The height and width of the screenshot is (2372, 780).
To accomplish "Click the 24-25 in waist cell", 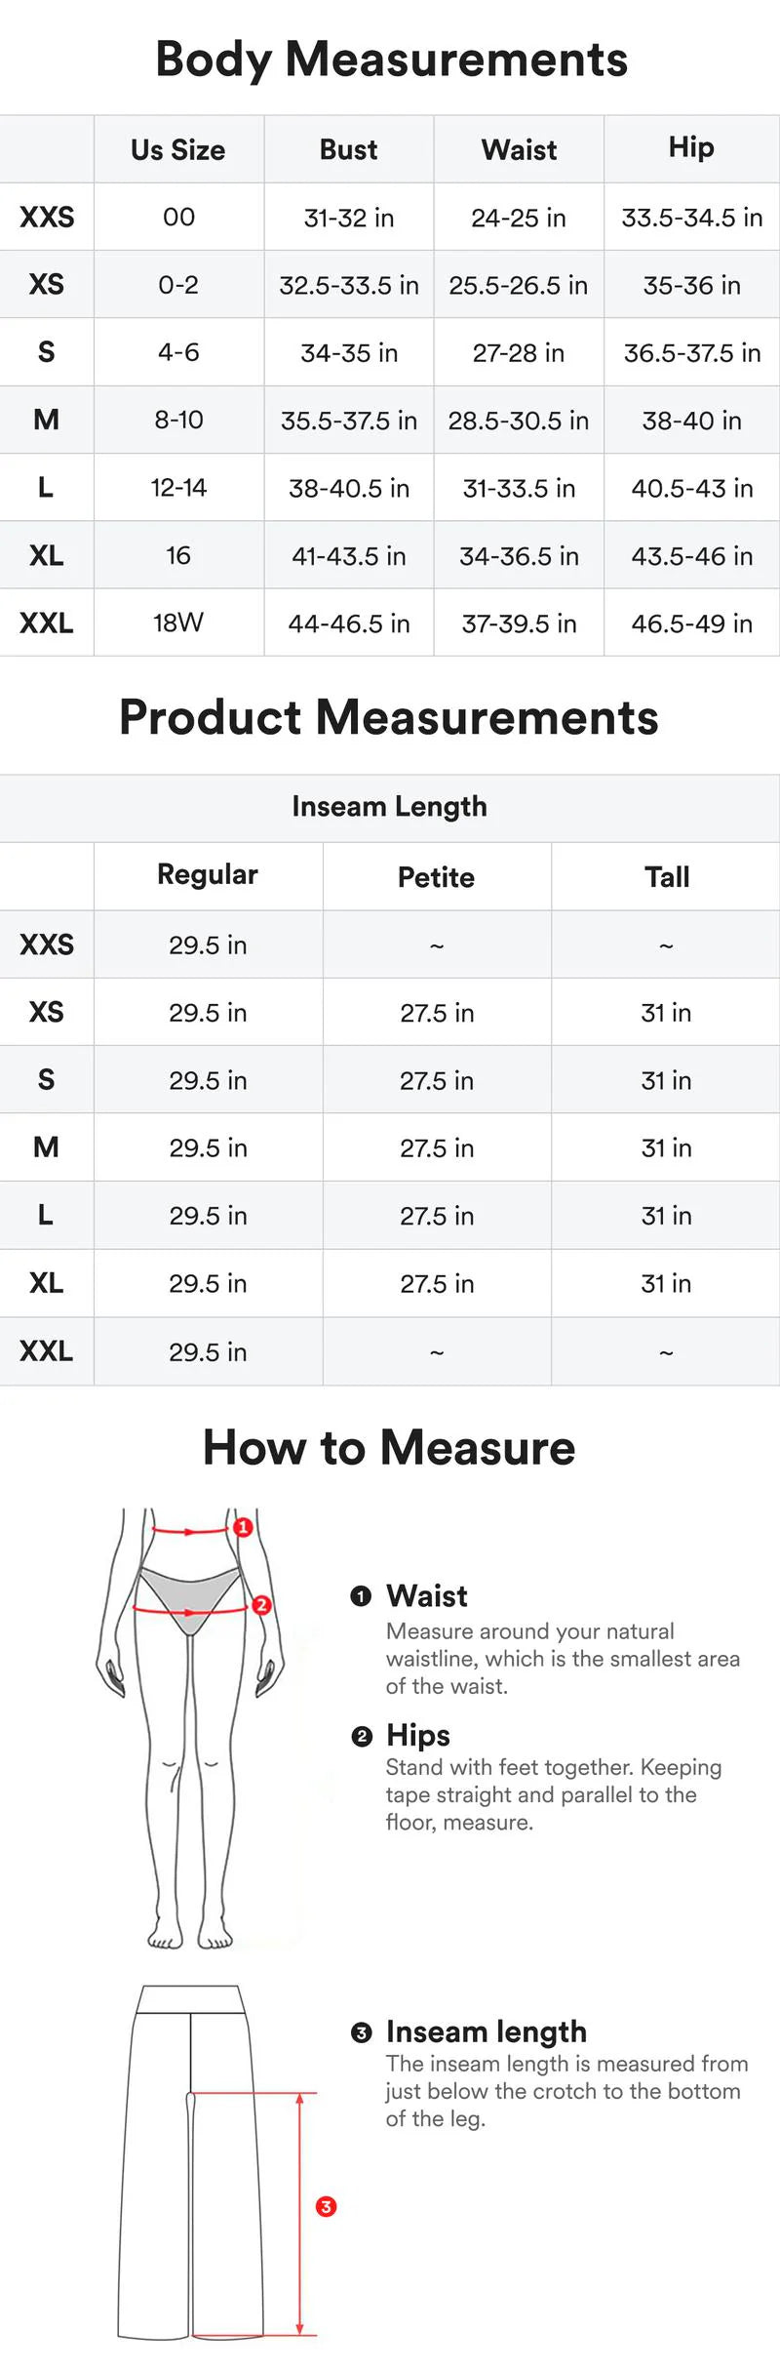I will pyautogui.click(x=518, y=218).
